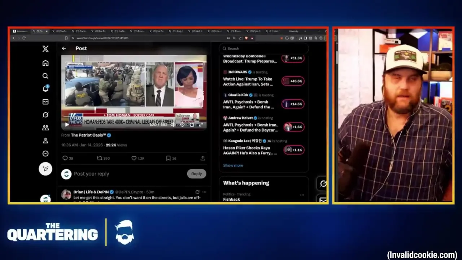Open Messages envelope icon in left sidebar

45,102
